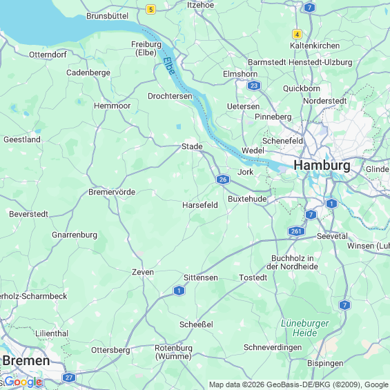Click the Stade town label
The width and height of the screenshot is (390, 390).
point(192,146)
